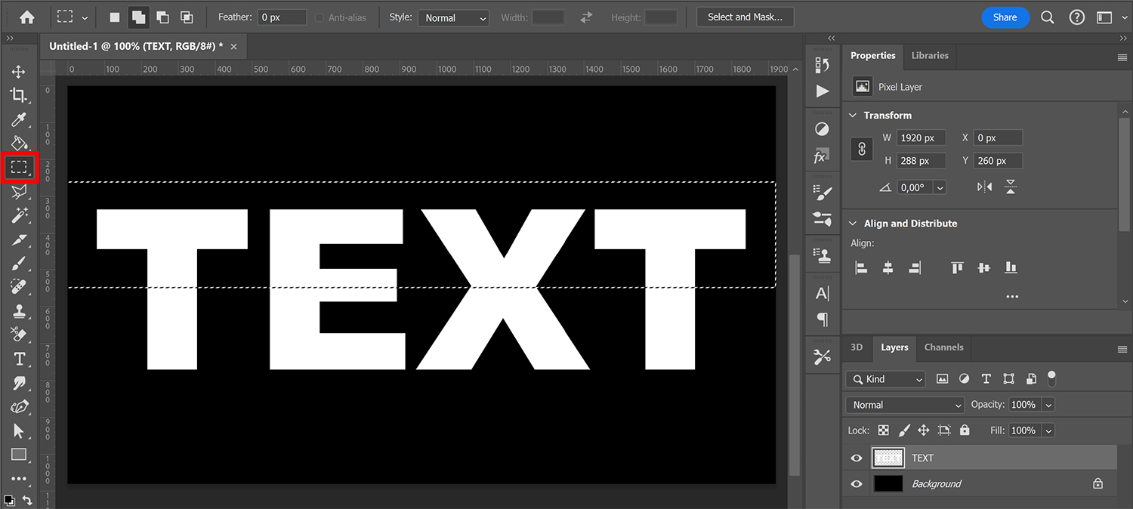Click the Select and Mask button

745,17
